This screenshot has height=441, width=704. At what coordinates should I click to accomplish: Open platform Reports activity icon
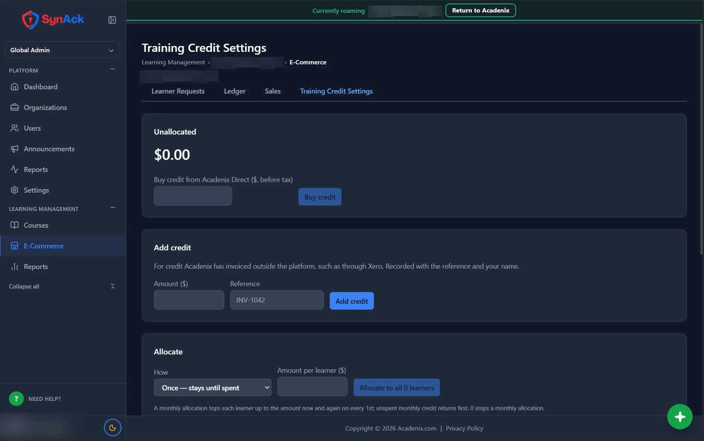(14, 169)
